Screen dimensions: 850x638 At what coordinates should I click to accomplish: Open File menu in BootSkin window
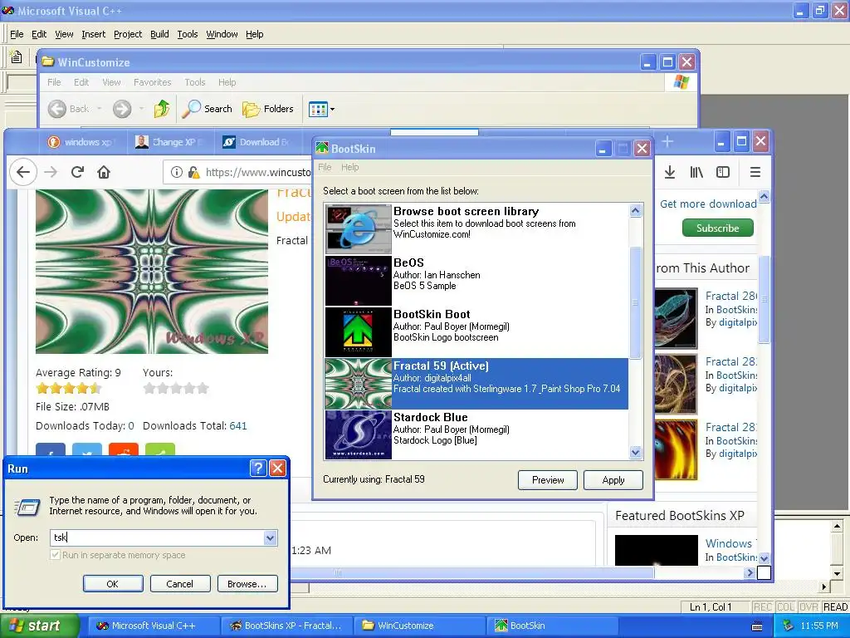pos(325,167)
